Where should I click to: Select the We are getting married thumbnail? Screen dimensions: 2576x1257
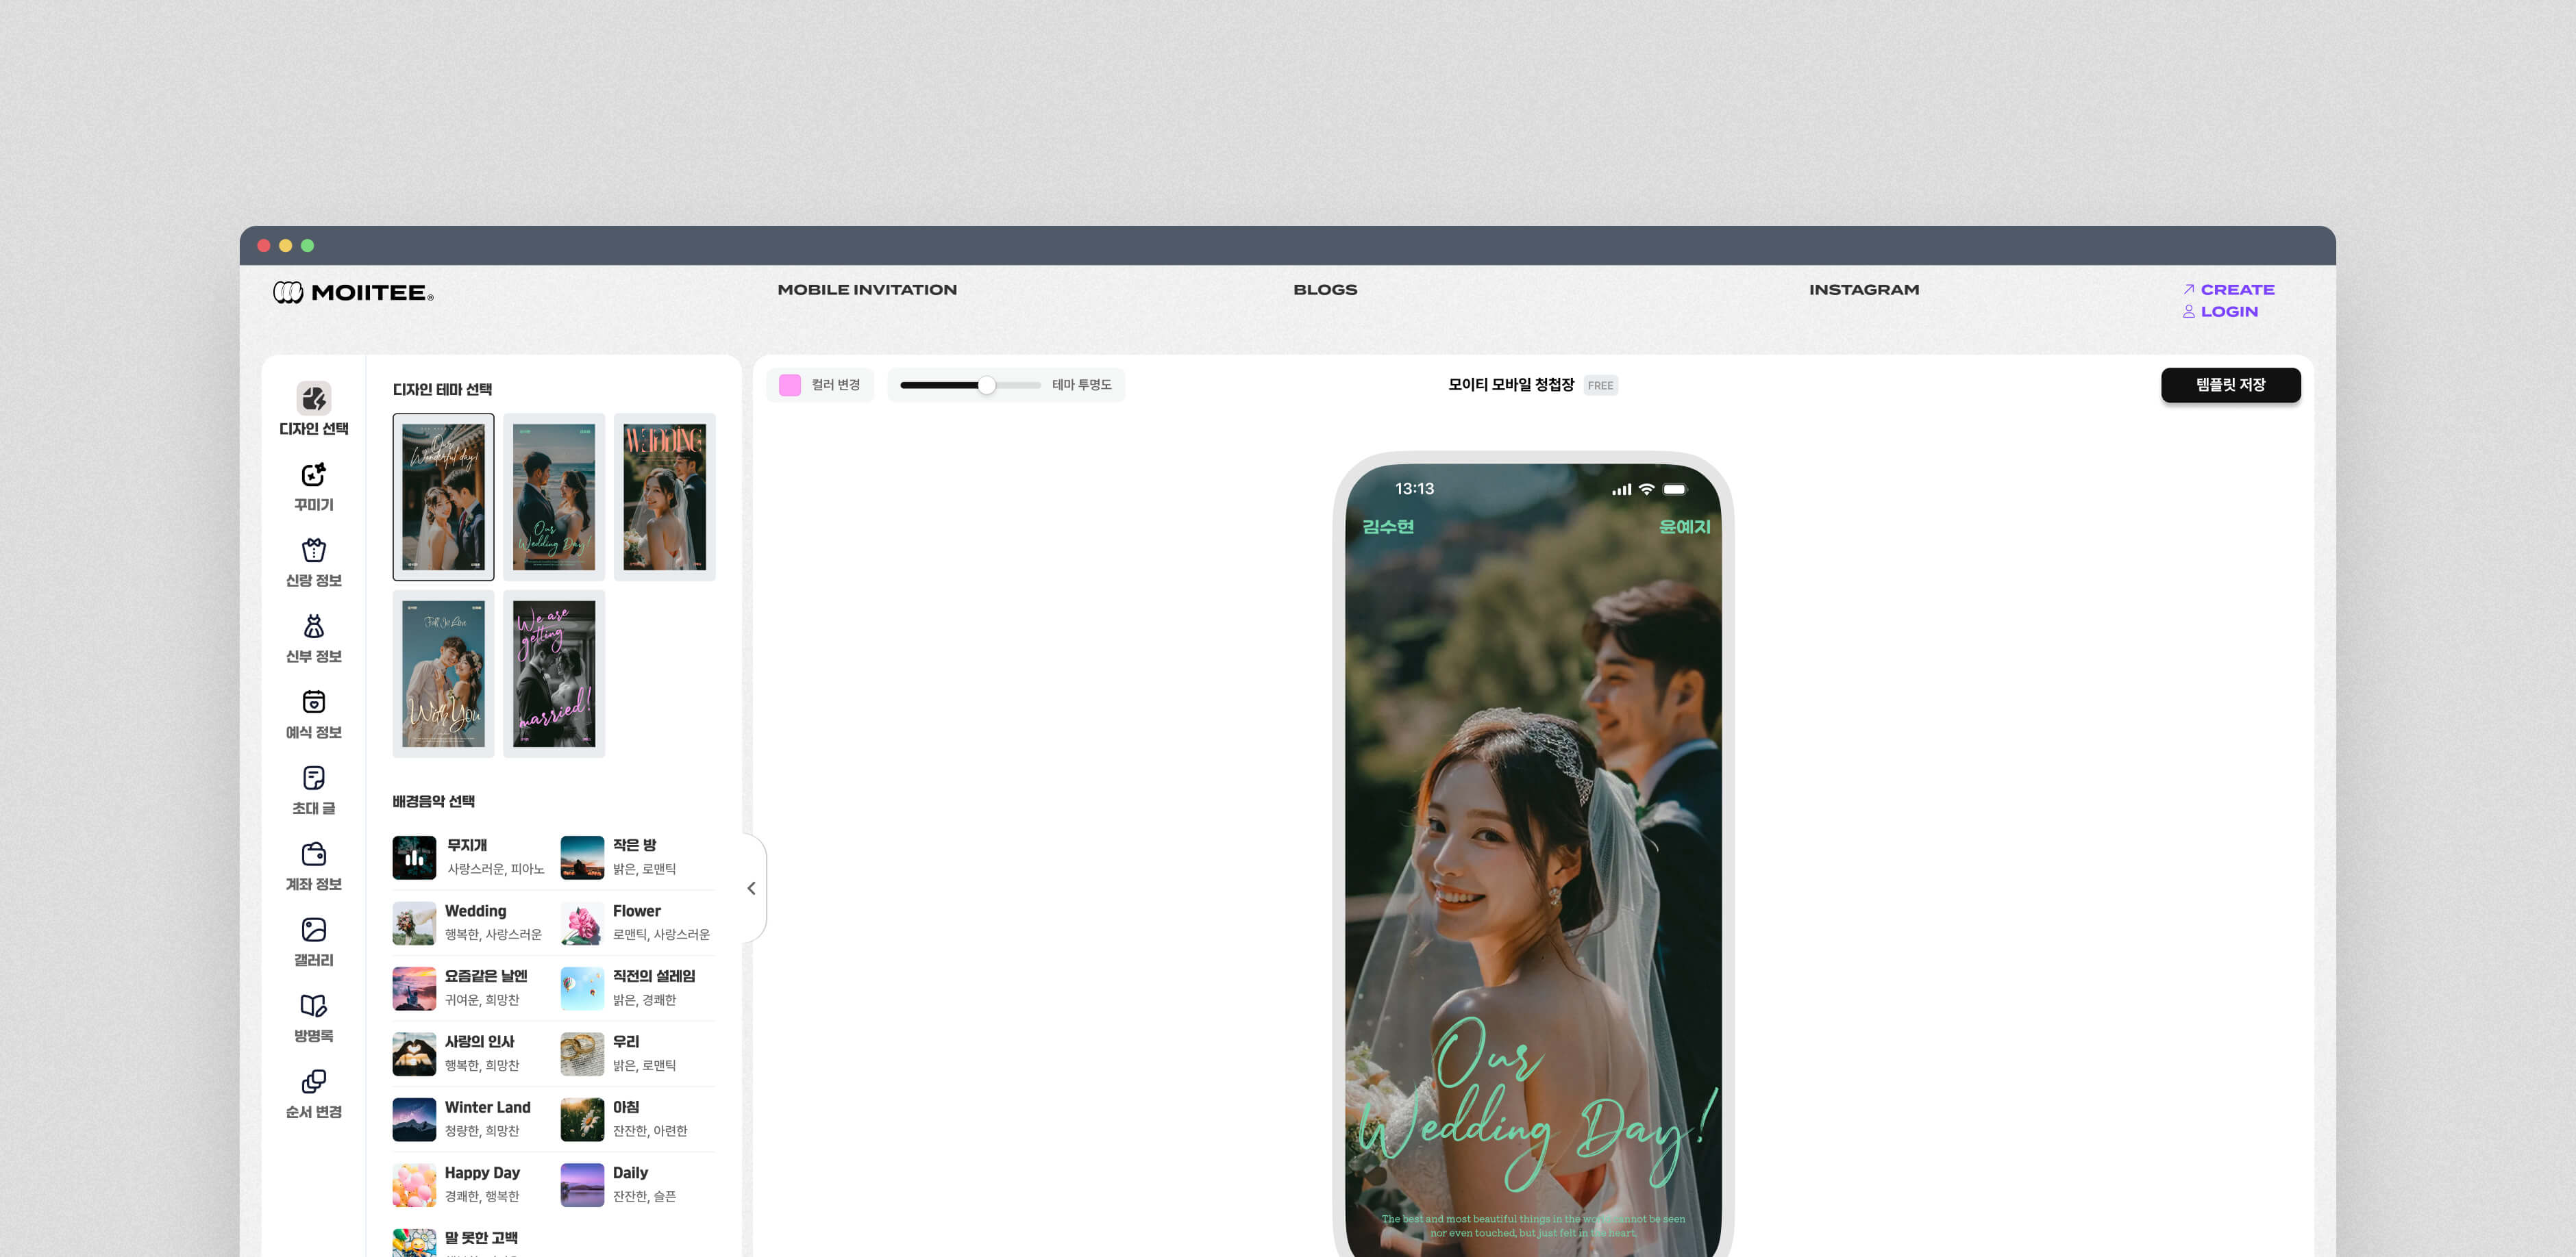pyautogui.click(x=554, y=674)
